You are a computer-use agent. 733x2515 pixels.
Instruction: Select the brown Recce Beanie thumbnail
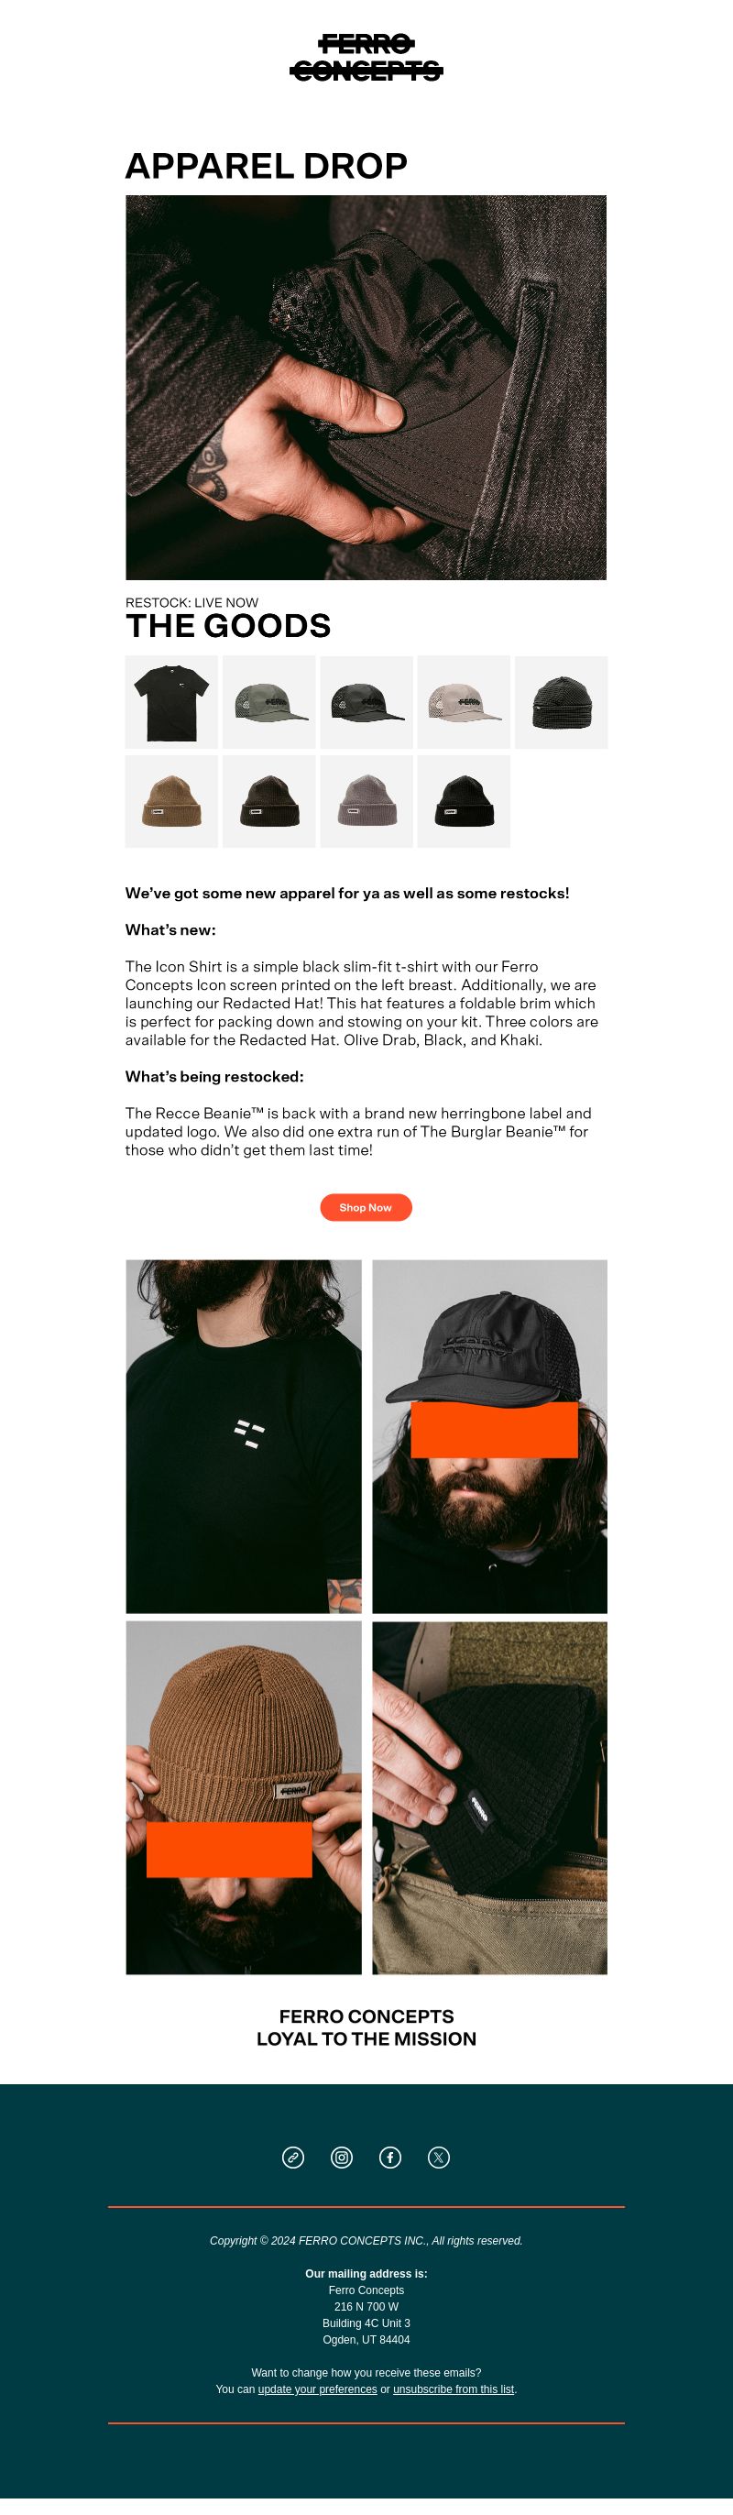(x=171, y=800)
